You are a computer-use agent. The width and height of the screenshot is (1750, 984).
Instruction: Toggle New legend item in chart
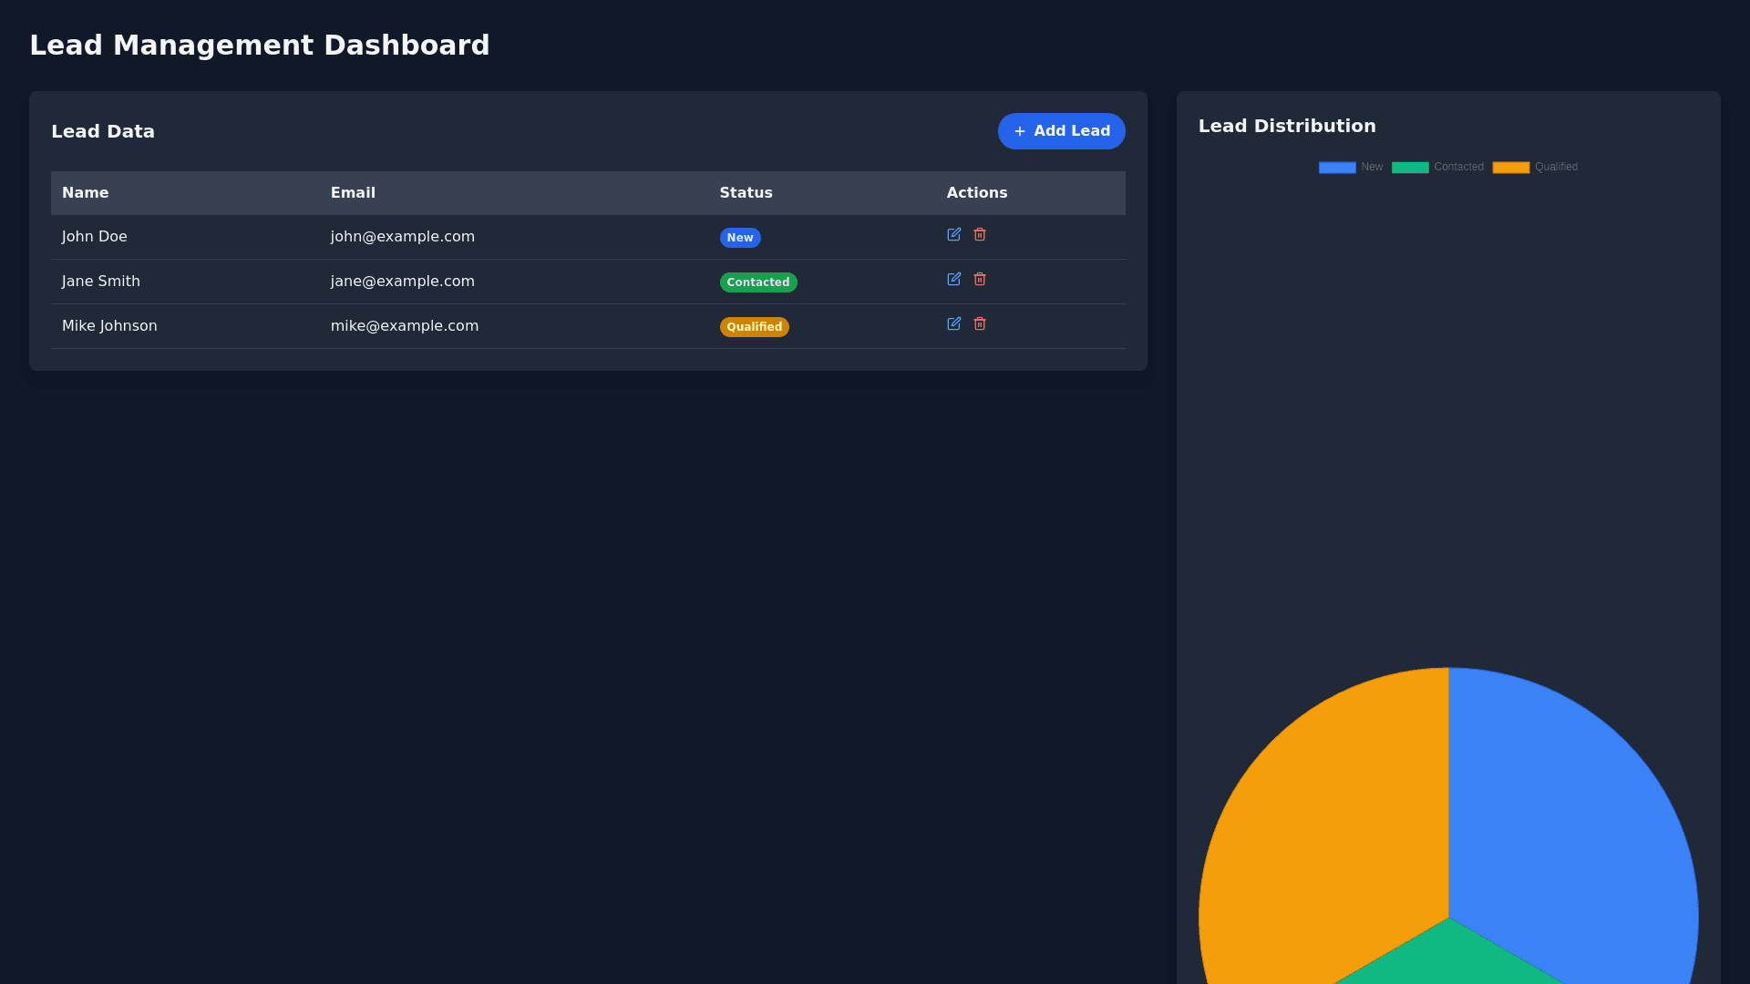click(1351, 168)
